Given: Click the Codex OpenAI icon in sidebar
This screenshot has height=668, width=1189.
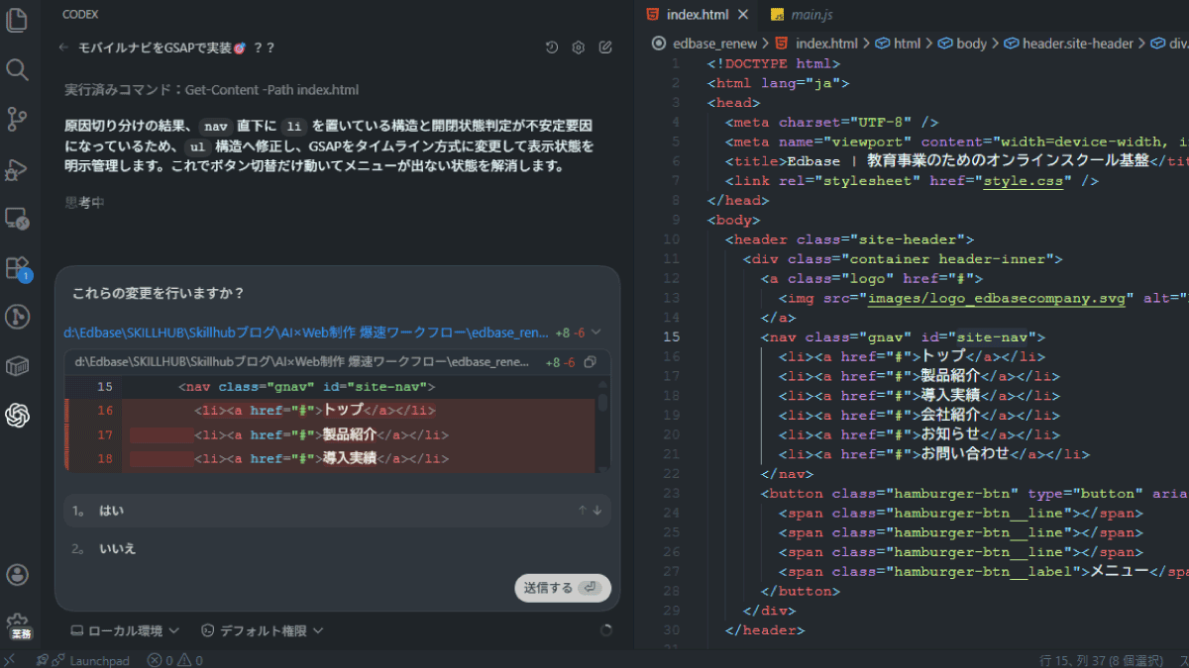Looking at the screenshot, I should [17, 416].
